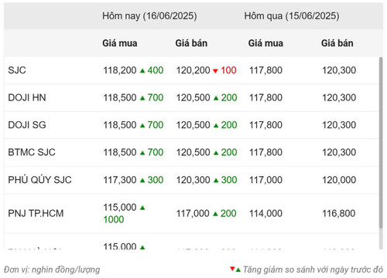Click green arrow beside PHÚ QUÝ SJC buying 300
The height and width of the screenshot is (278, 387).
click(142, 180)
